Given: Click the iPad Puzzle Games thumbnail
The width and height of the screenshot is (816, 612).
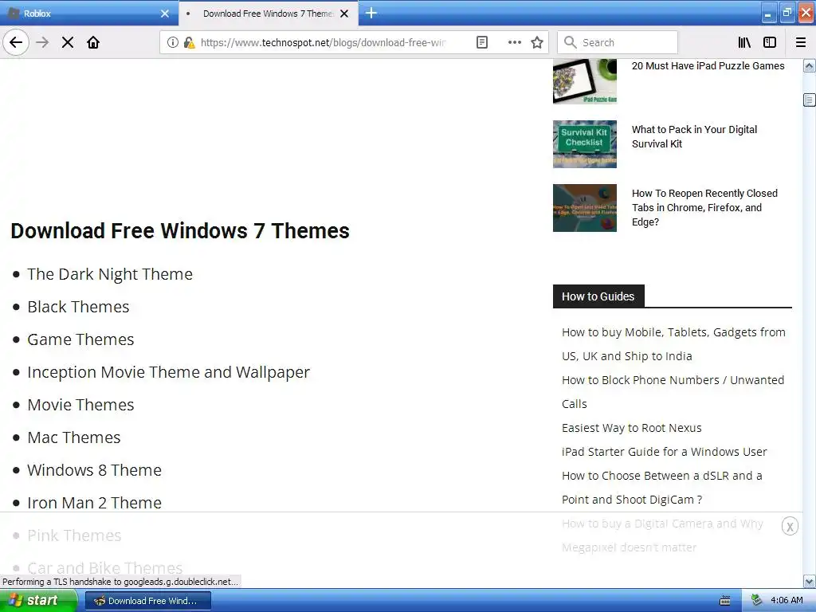Looking at the screenshot, I should (585, 81).
